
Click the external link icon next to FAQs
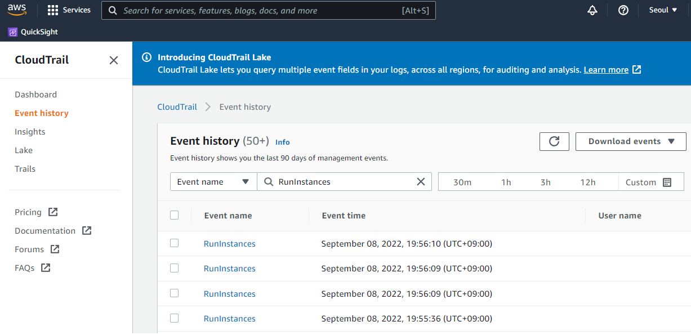click(46, 268)
